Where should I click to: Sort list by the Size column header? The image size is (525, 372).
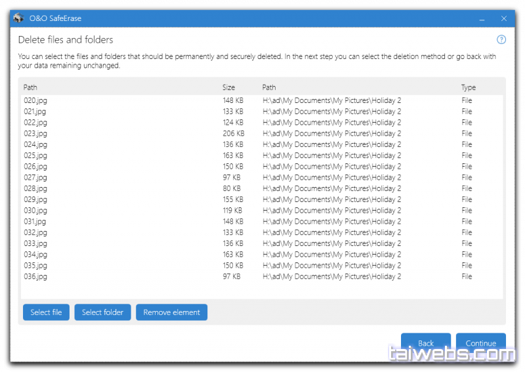(228, 87)
